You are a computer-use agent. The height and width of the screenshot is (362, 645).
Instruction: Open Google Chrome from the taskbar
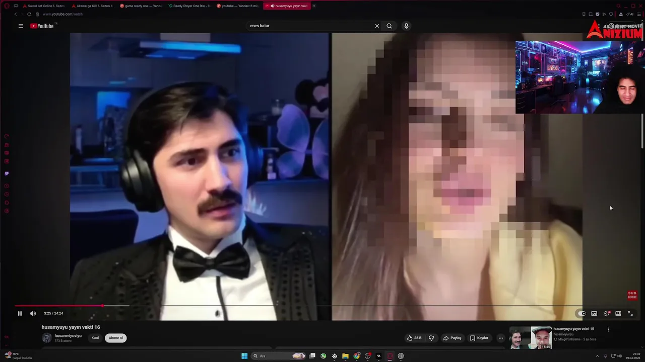click(357, 356)
